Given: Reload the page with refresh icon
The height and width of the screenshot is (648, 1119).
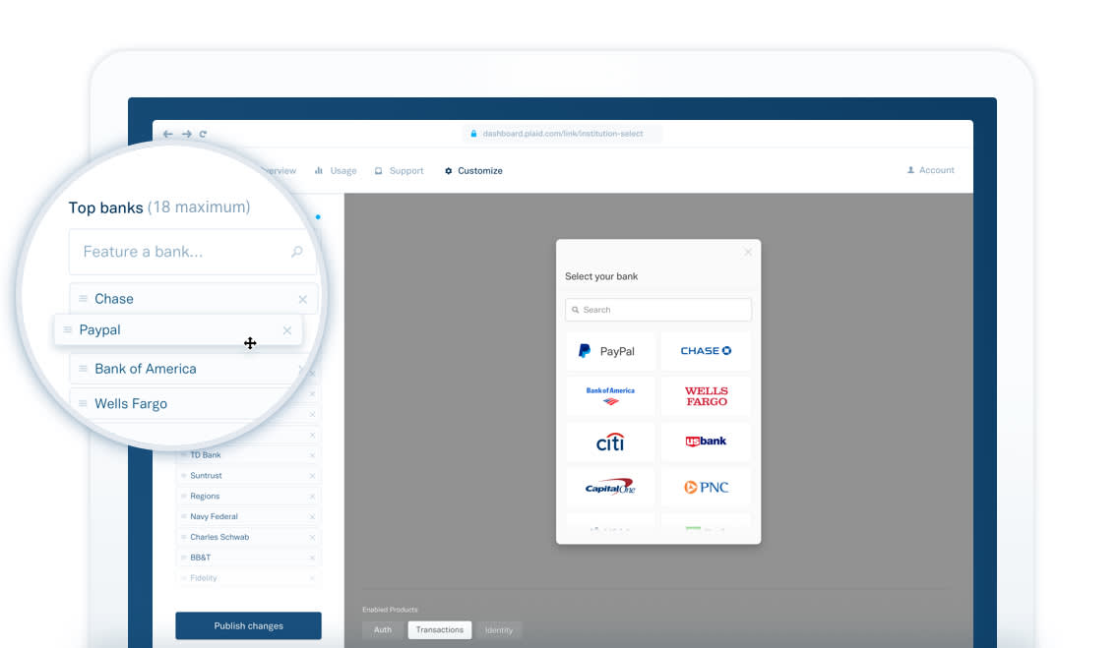Looking at the screenshot, I should (x=204, y=134).
